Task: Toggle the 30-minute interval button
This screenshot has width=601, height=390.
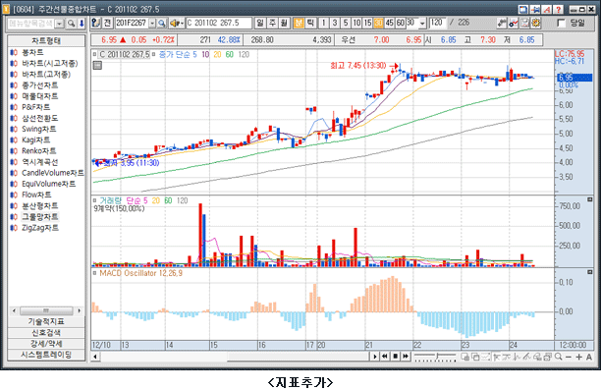Action: (378, 23)
